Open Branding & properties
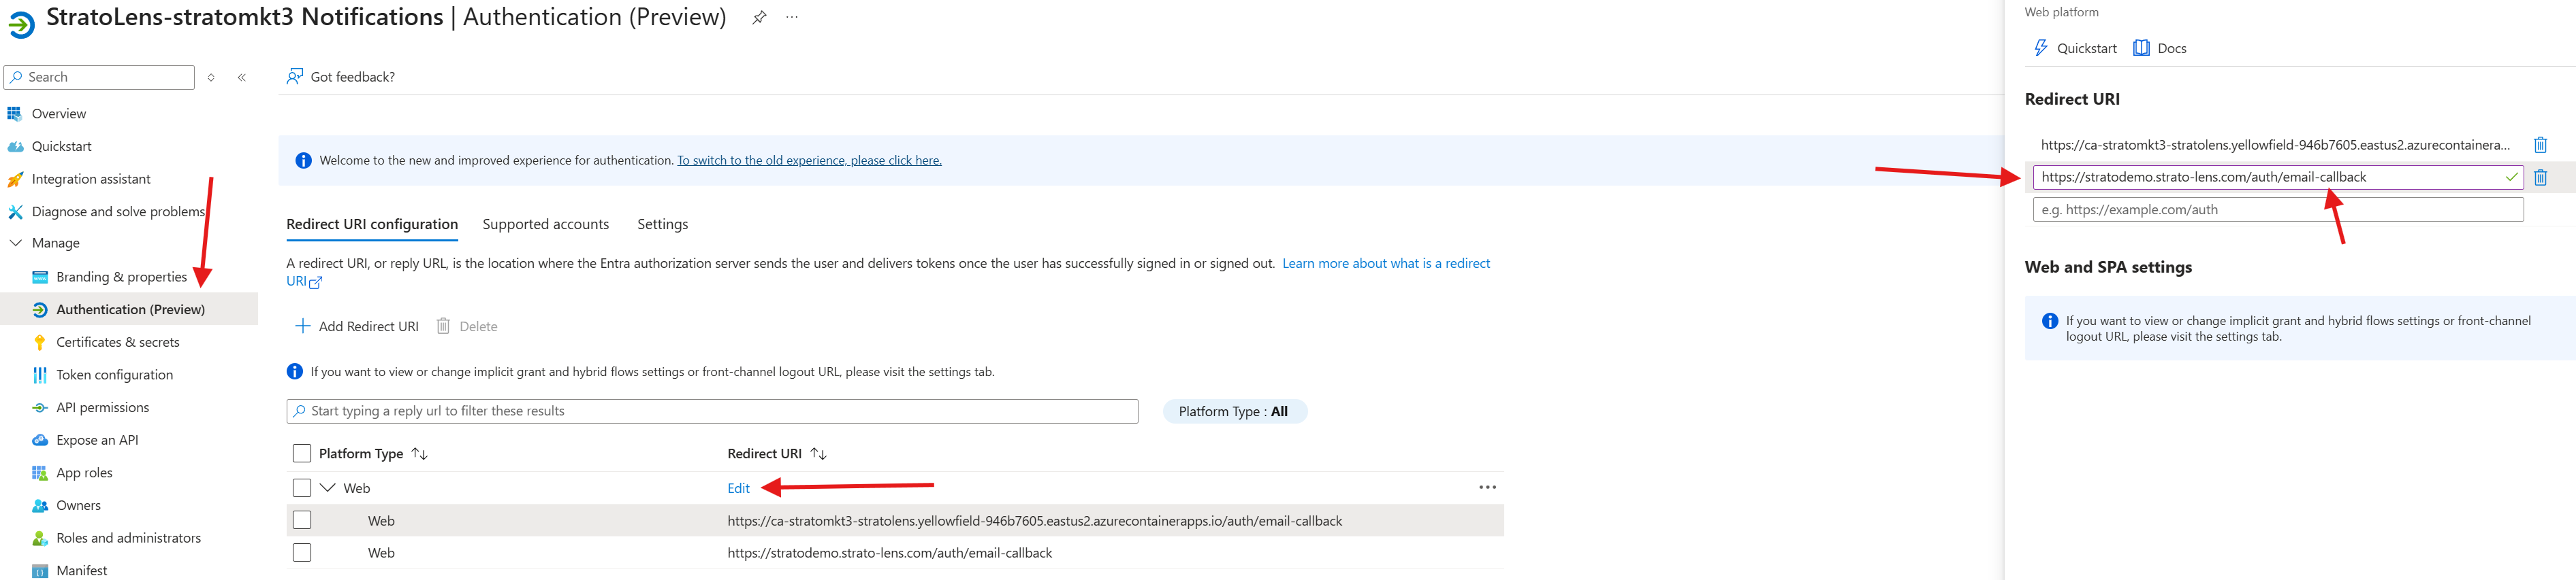The width and height of the screenshot is (2576, 580). pyautogui.click(x=121, y=277)
